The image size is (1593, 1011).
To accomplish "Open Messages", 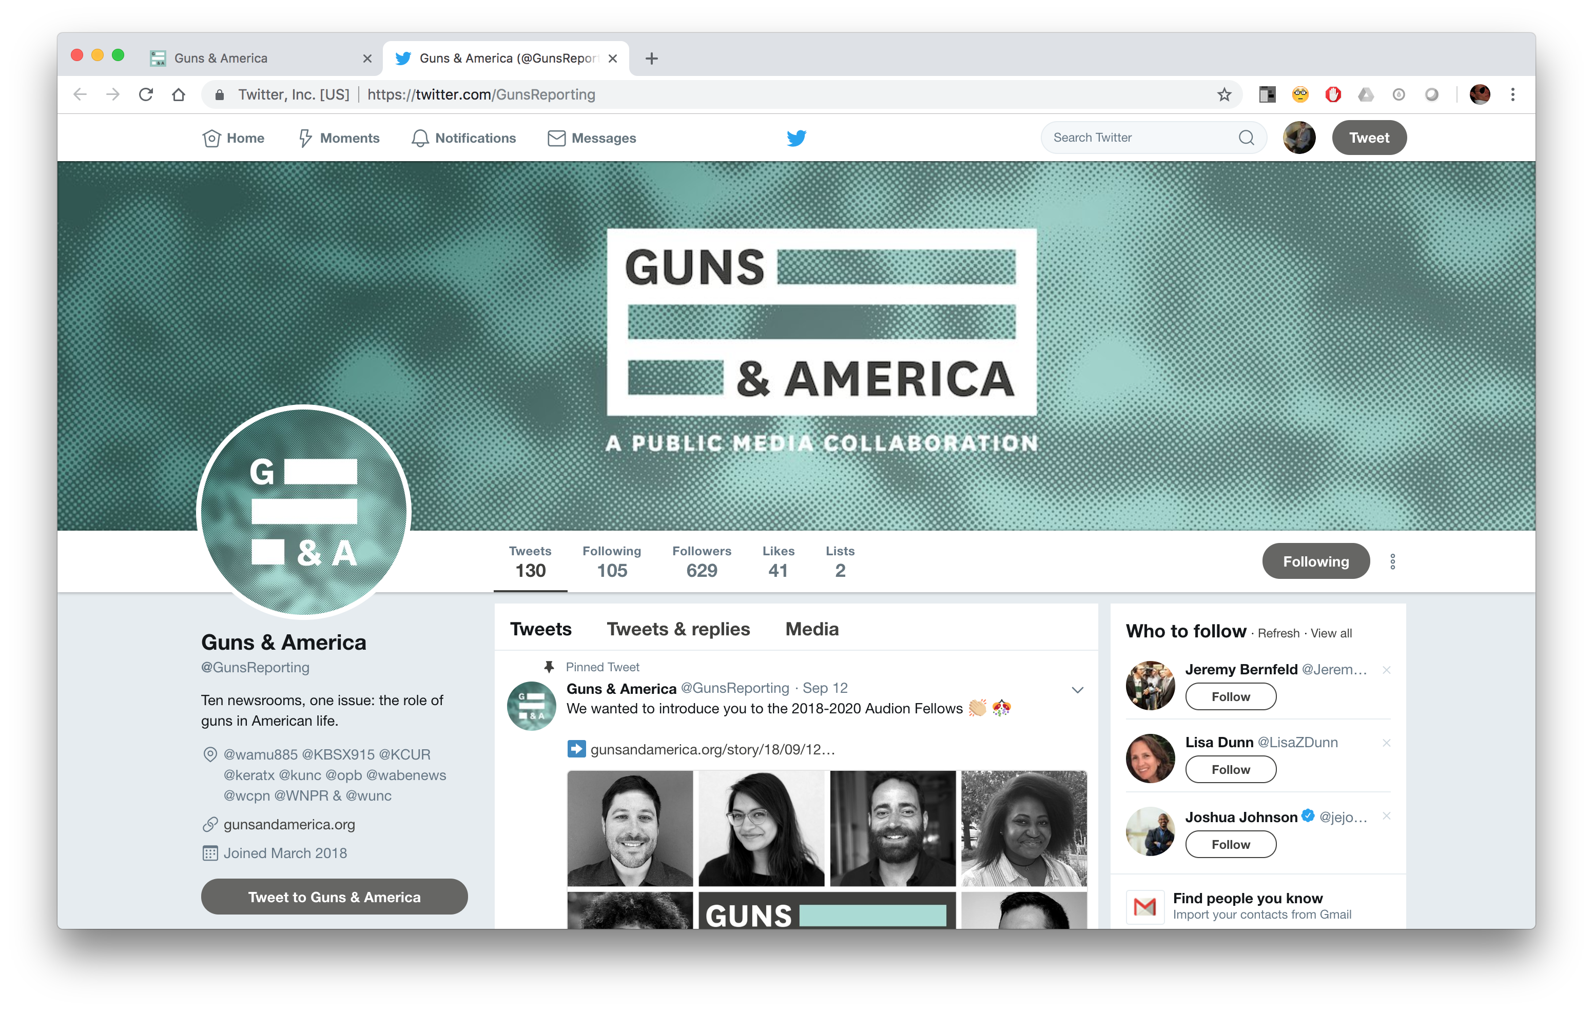I will click(x=591, y=138).
